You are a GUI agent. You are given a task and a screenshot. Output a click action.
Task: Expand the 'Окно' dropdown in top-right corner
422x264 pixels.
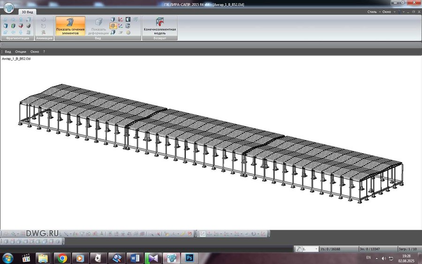(388, 11)
